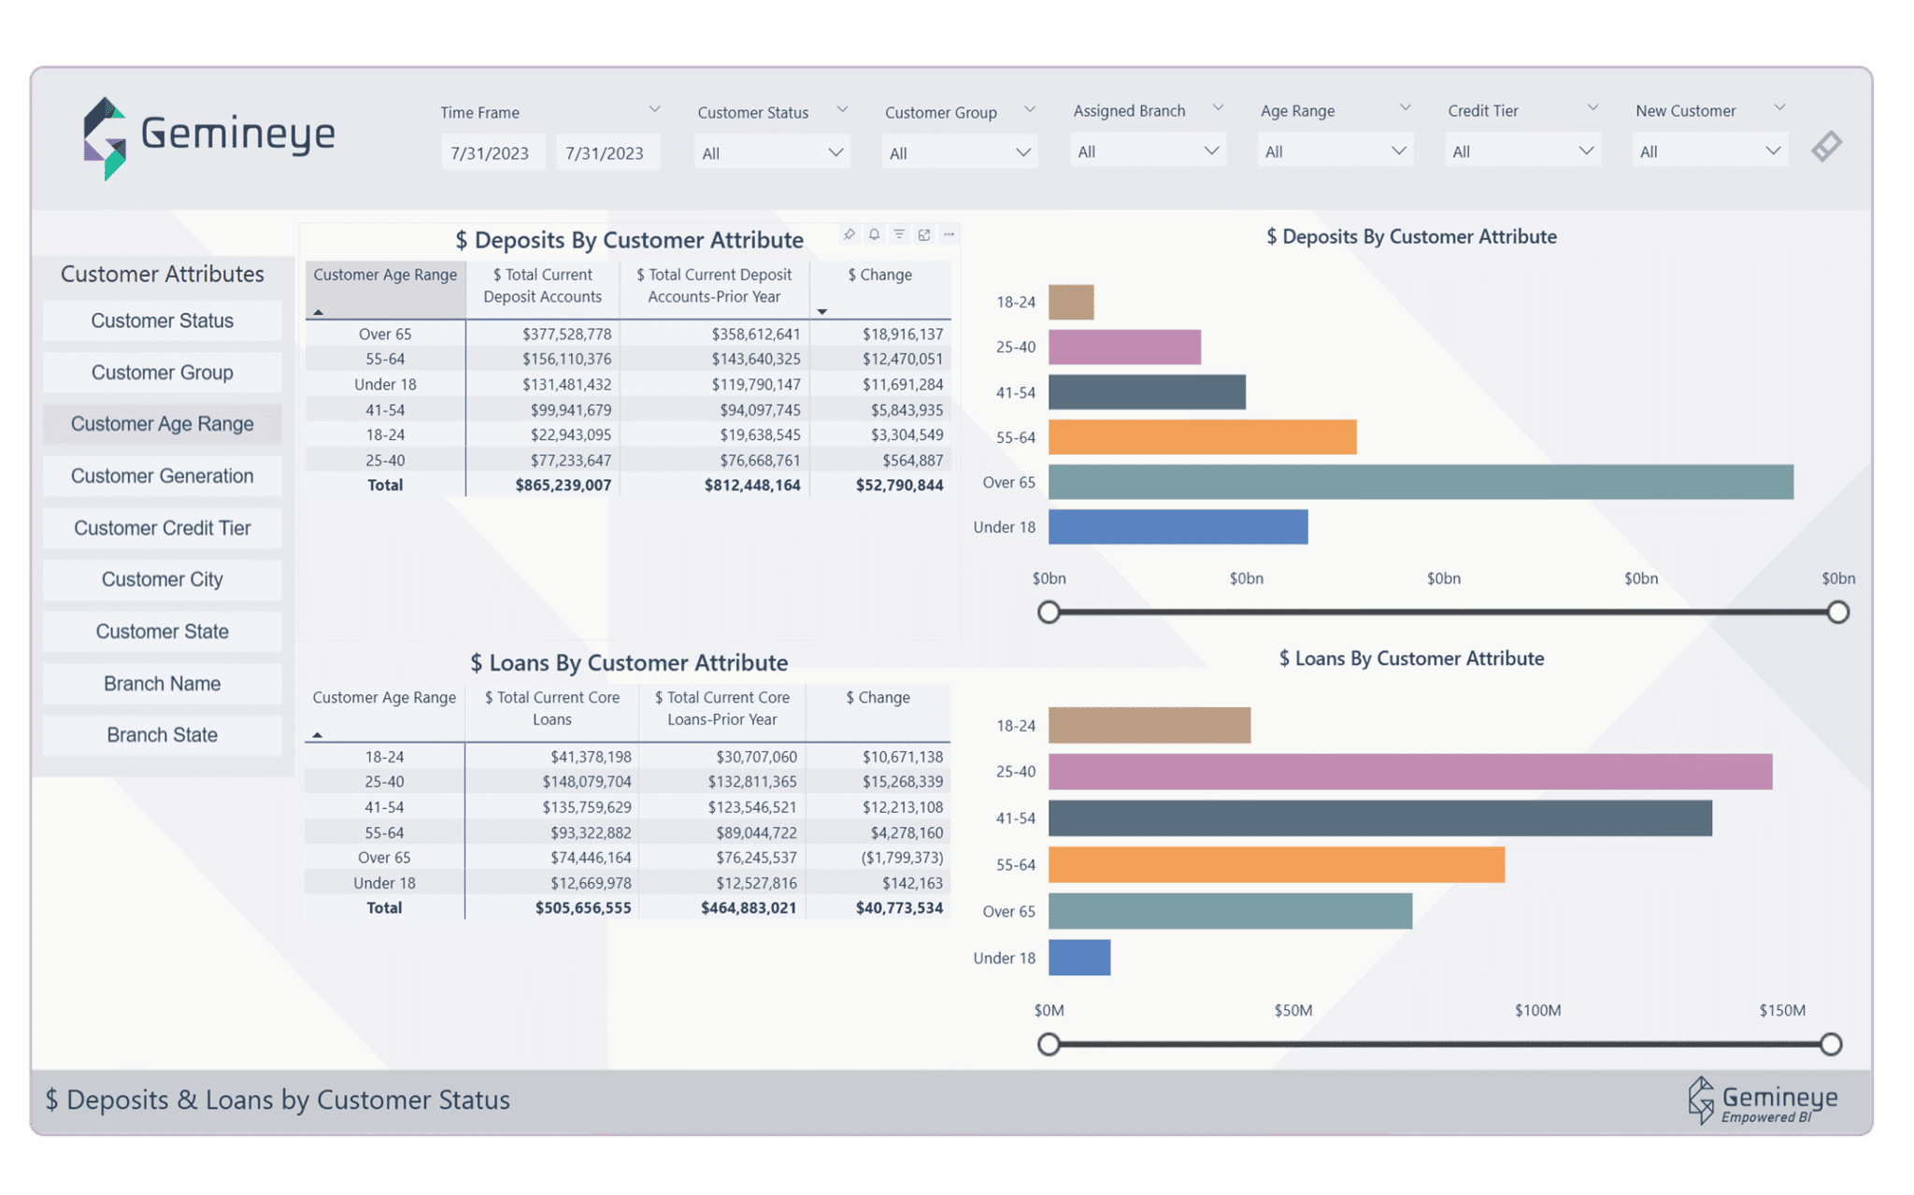Open the more options ellipsis on Deposits table
Screen dimensions: 1914x1195
click(x=950, y=235)
